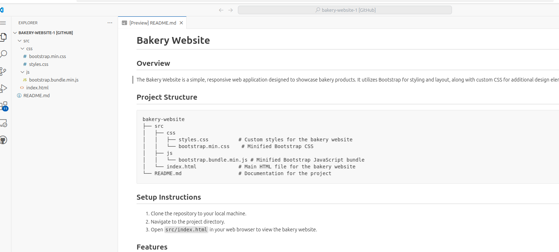
Task: Click the Features heading
Action: 152,247
